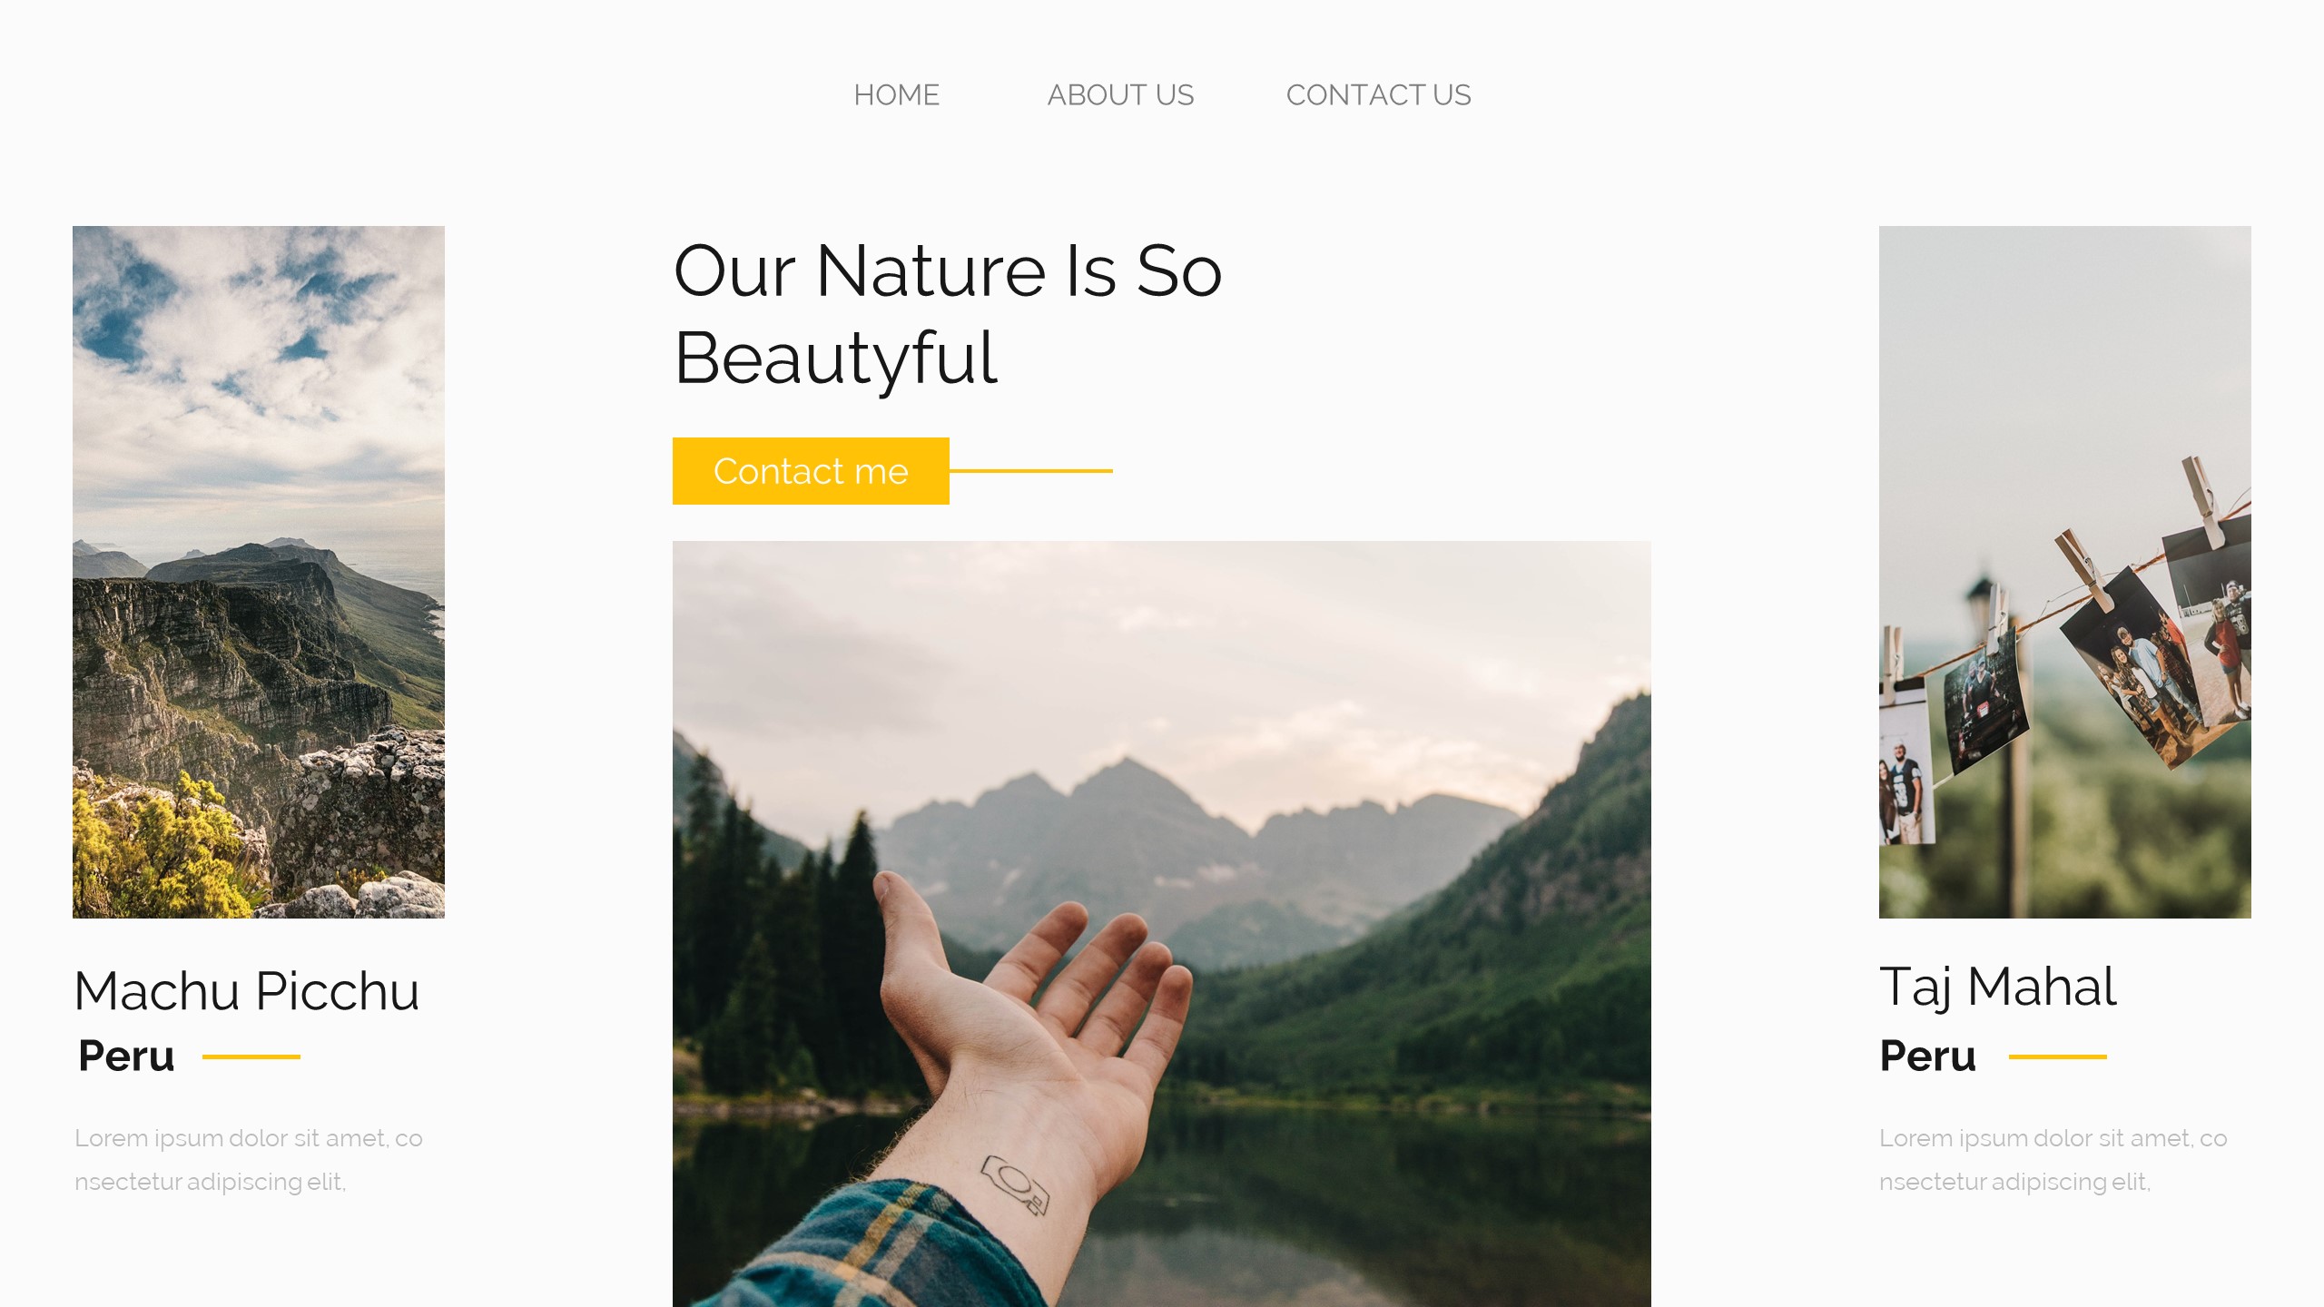Screen dimensions: 2324x1307
Task: Go to the ABOUT US page
Action: [x=1120, y=94]
